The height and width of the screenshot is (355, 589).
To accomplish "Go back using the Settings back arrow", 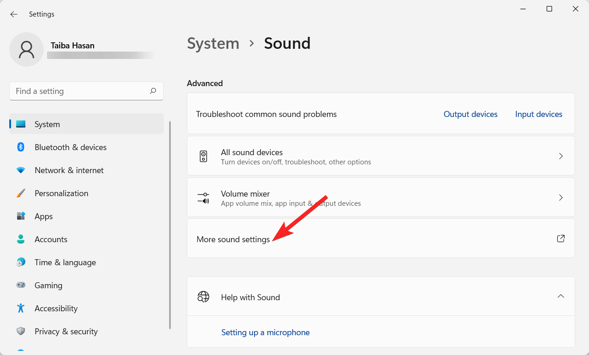I will 14,14.
